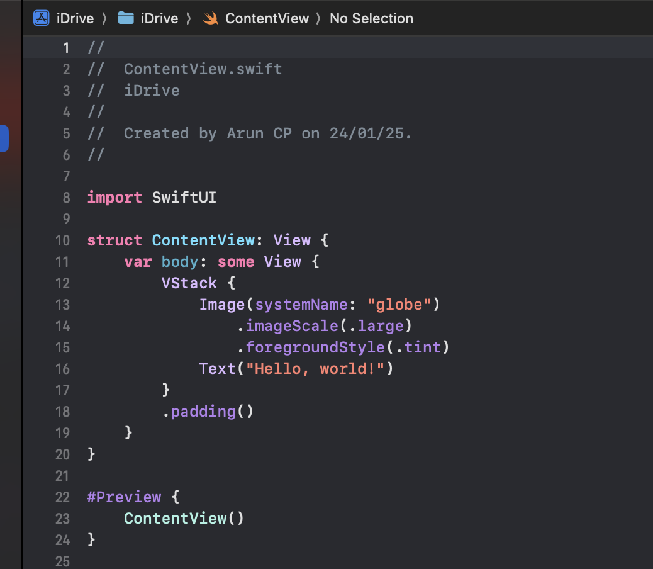
Task: Click the Image initializer on line 13
Action: point(222,305)
